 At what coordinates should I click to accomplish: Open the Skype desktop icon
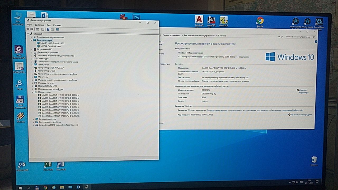pyautogui.click(x=20, y=85)
